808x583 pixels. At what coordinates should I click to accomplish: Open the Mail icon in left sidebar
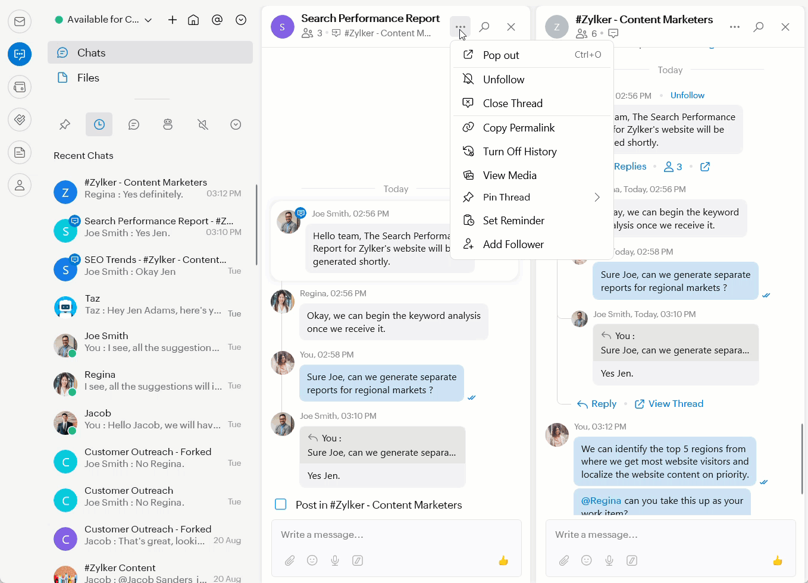(x=20, y=21)
